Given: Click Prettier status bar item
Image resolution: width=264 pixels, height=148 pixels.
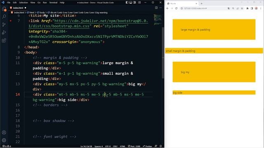Looking at the screenshot, I should 147,146.
